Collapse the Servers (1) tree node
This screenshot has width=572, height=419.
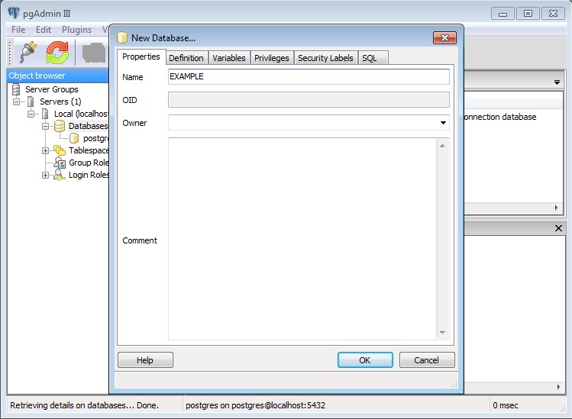(x=17, y=102)
